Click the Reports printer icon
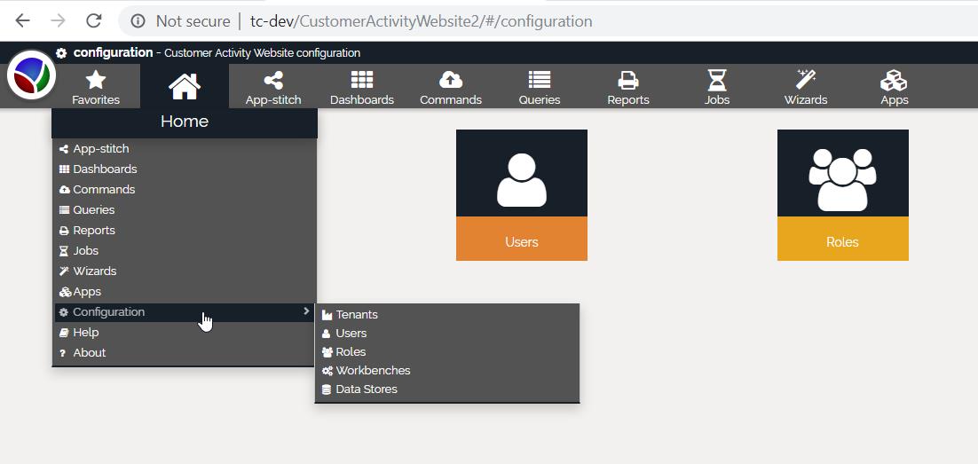This screenshot has width=978, height=464. (x=628, y=82)
